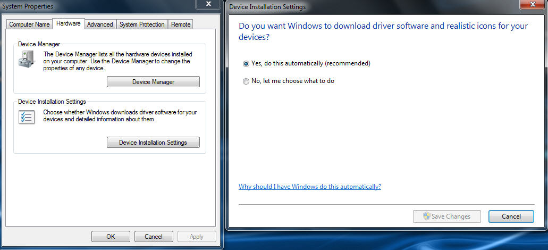Cancel the System Properties dialog

154,237
